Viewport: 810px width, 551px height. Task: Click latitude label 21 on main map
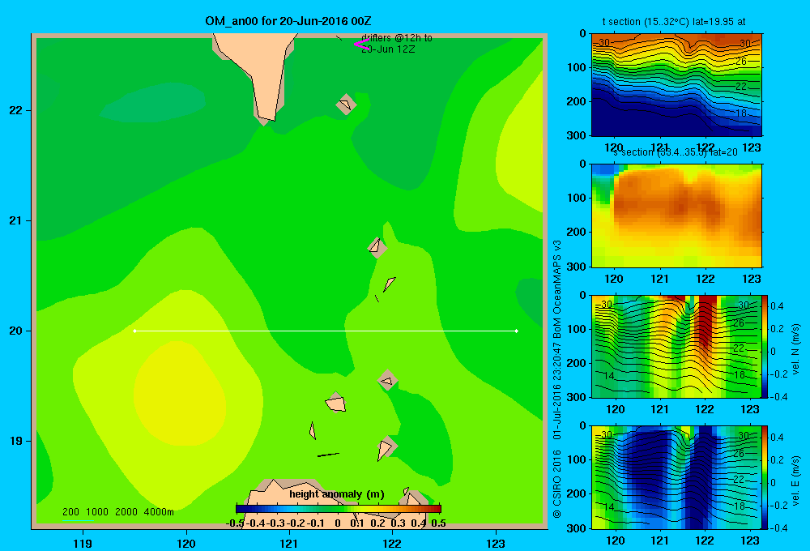[16, 220]
